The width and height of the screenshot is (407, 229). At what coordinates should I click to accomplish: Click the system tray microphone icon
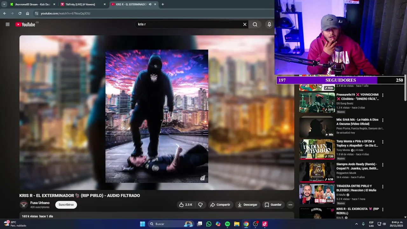click(363, 224)
